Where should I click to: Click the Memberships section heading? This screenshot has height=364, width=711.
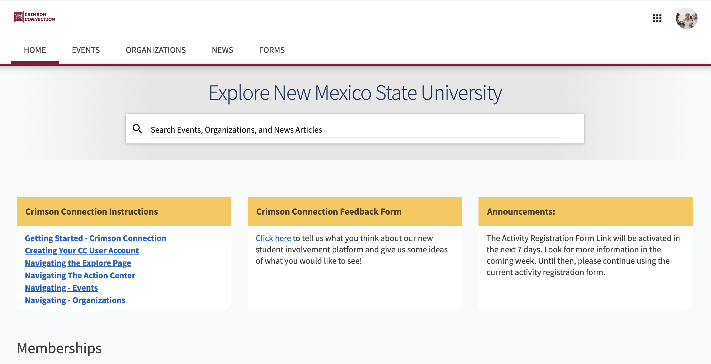[x=59, y=348]
